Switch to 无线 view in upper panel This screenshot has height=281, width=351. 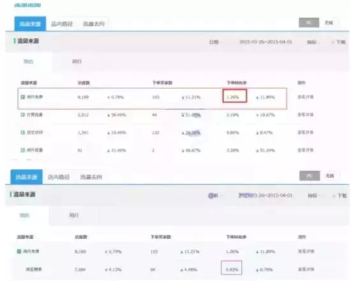coord(329,22)
